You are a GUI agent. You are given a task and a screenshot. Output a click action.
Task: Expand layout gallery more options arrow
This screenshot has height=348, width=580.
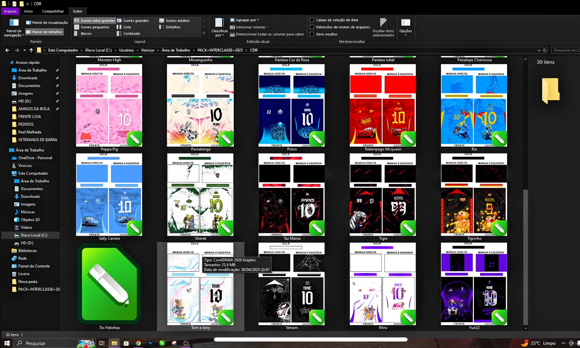tap(204, 34)
